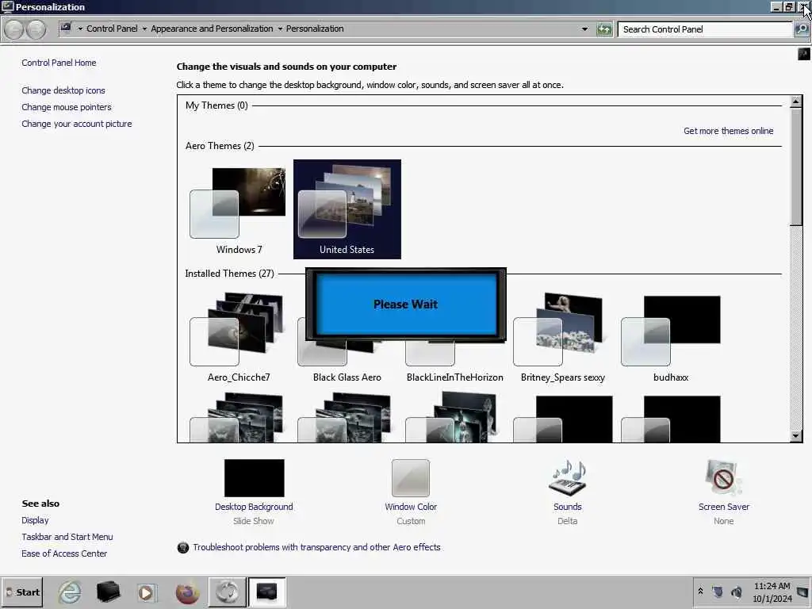Open the Sounds keyboard notes icon

(568, 478)
